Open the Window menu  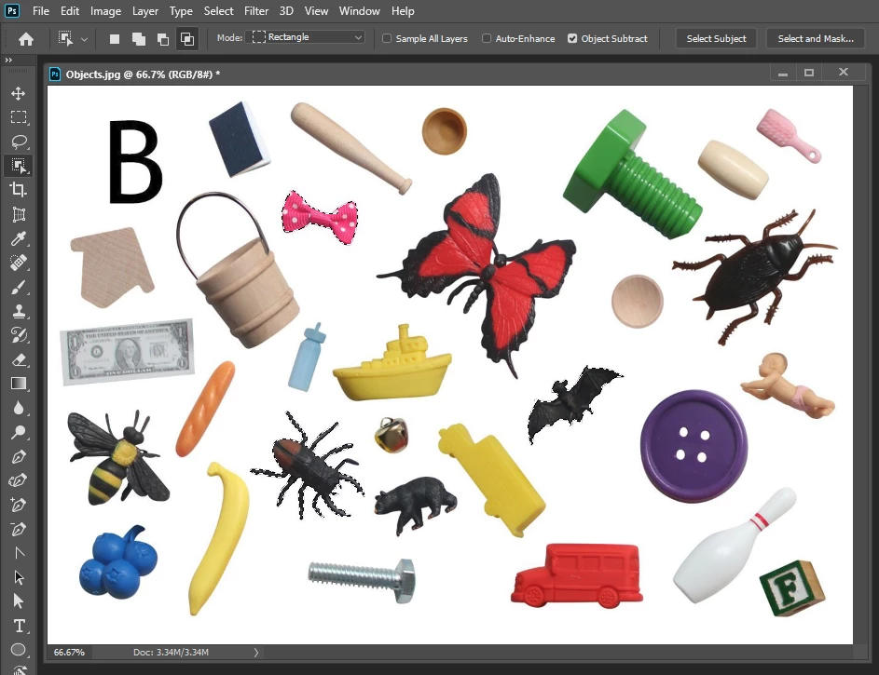(359, 10)
